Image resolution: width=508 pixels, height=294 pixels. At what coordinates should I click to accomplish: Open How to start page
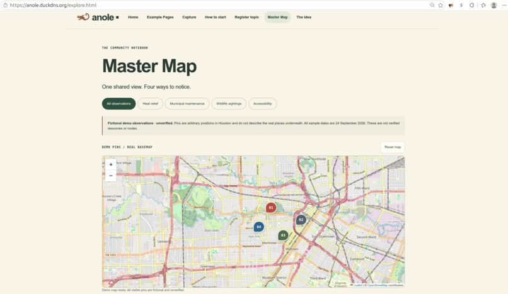(215, 17)
